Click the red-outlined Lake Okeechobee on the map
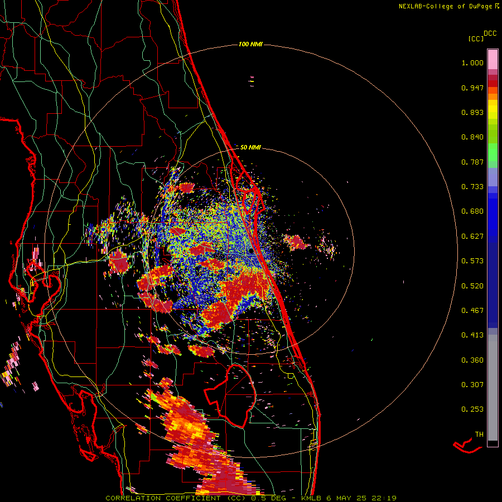 [230, 395]
